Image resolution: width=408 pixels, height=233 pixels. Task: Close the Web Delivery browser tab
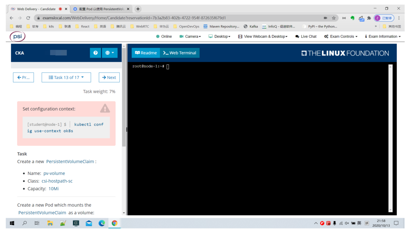pos(66,9)
